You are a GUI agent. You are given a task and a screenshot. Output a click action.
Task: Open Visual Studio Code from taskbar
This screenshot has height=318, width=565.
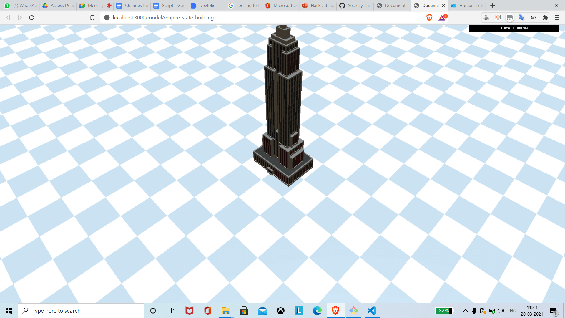[372, 311]
